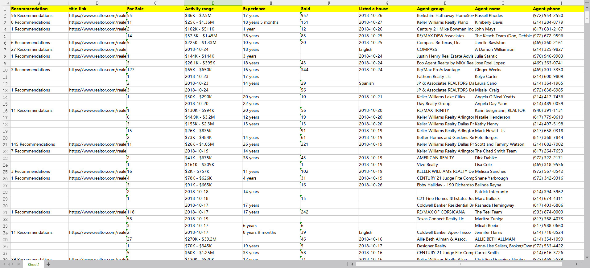Jump to the first sheet tab arrow
The image size is (590, 268).
tap(4, 264)
